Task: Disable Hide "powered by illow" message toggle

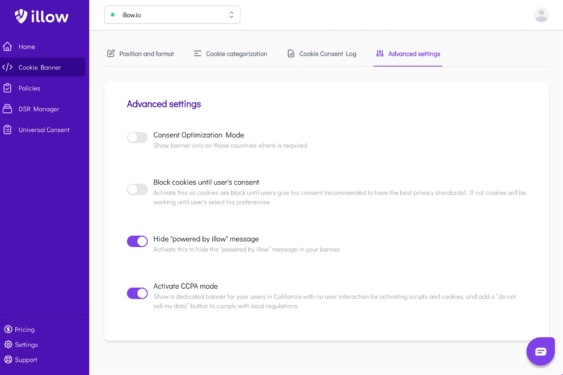Action: (x=137, y=241)
